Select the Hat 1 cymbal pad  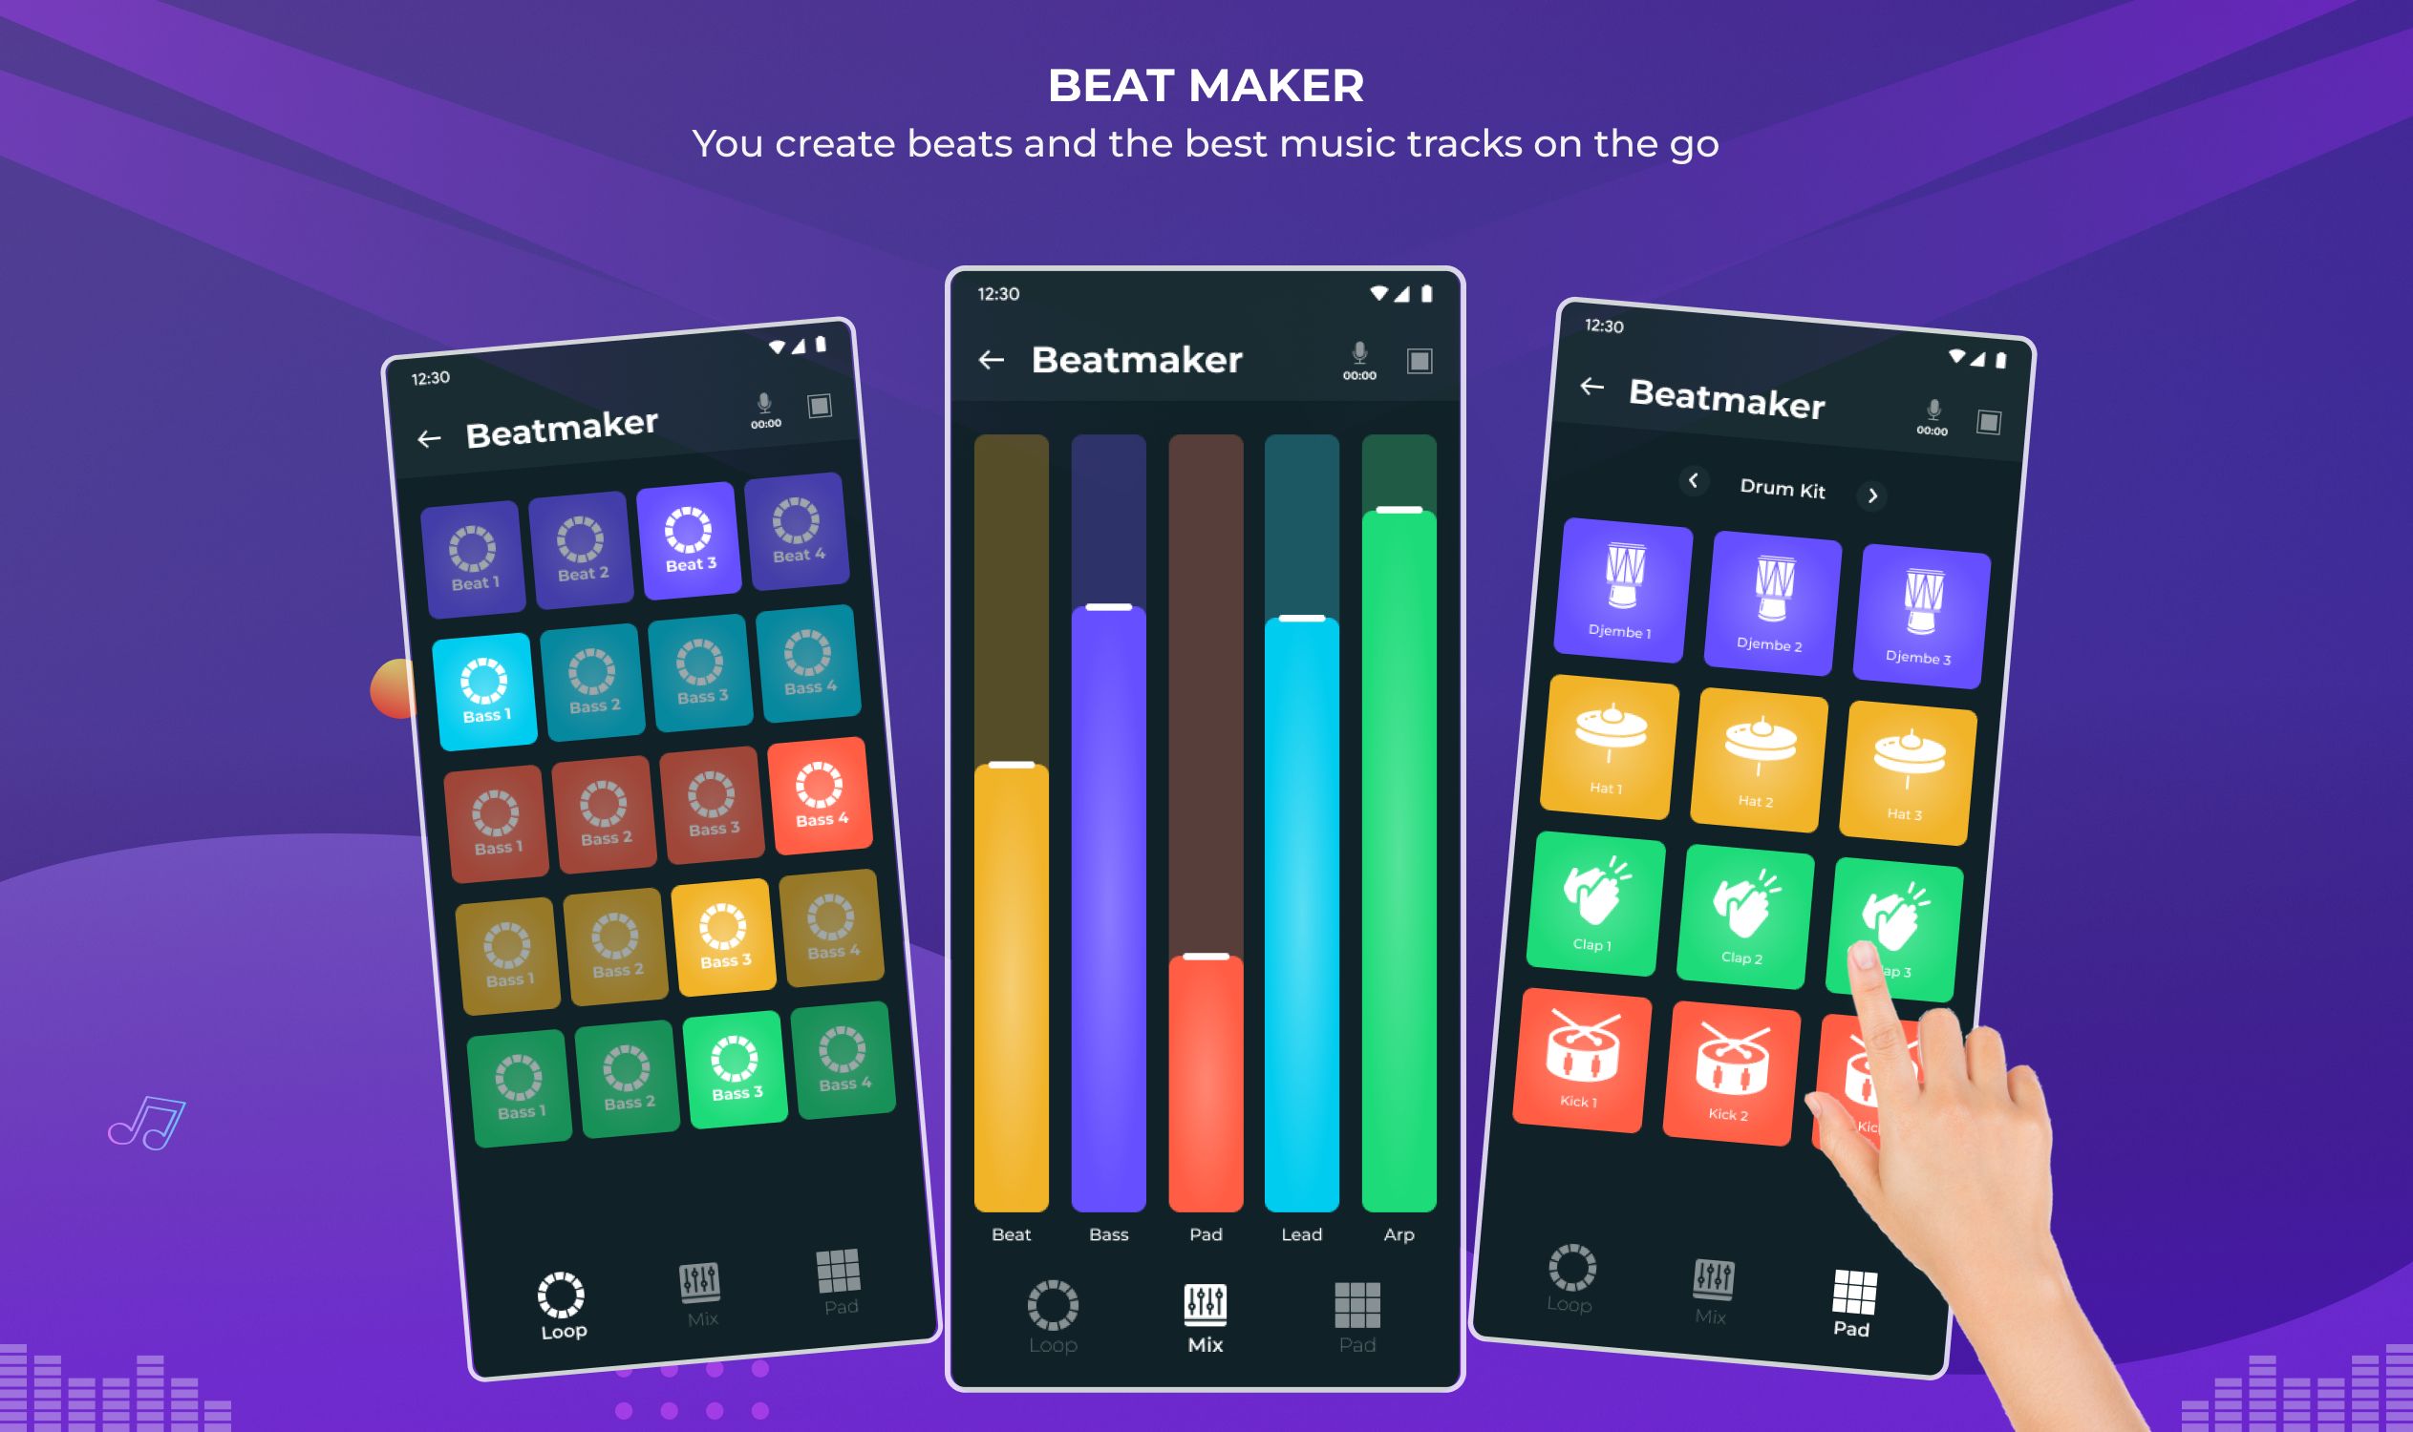[x=1605, y=750]
